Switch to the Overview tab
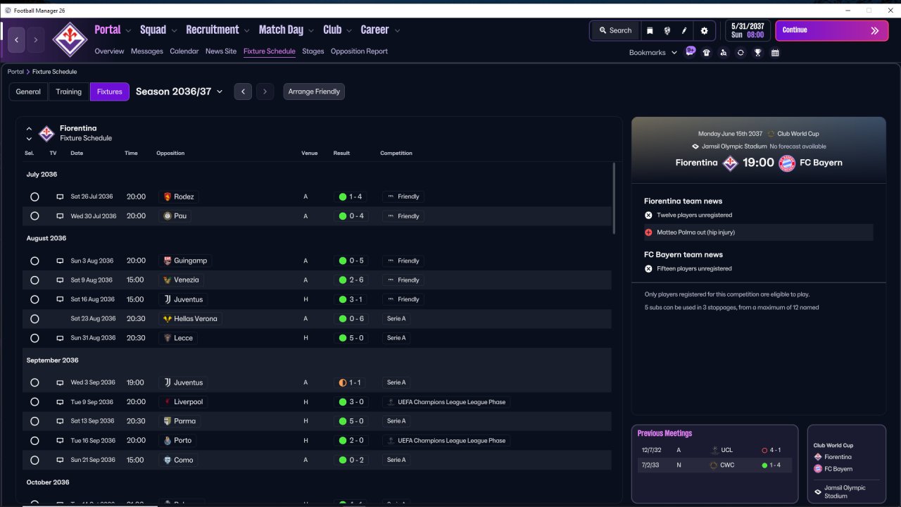This screenshot has height=507, width=901. (109, 51)
